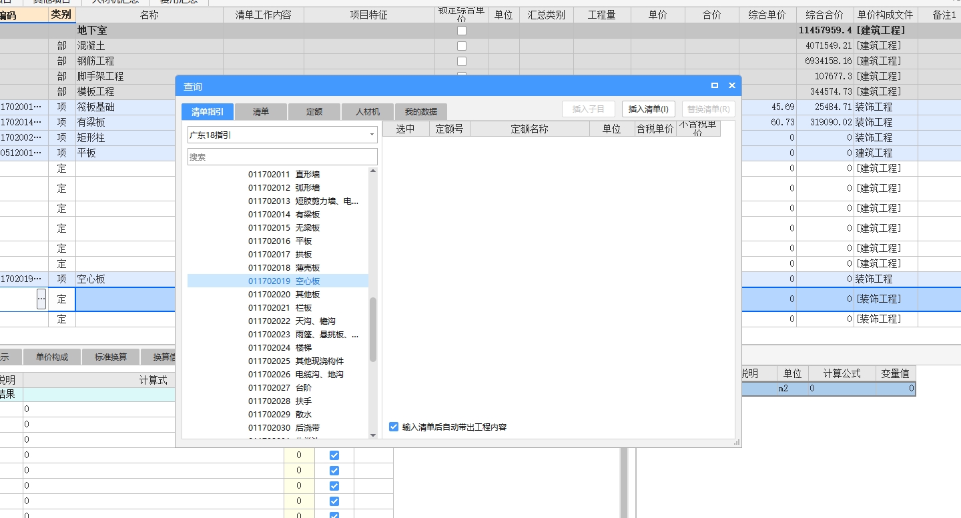
Task: Select 011702017 拱板 in the list
Action: 280,254
